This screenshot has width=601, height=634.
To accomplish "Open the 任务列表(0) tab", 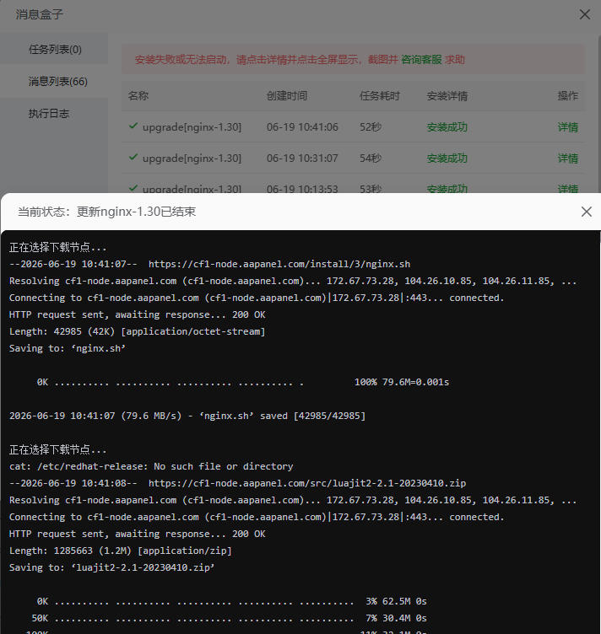I will point(55,50).
